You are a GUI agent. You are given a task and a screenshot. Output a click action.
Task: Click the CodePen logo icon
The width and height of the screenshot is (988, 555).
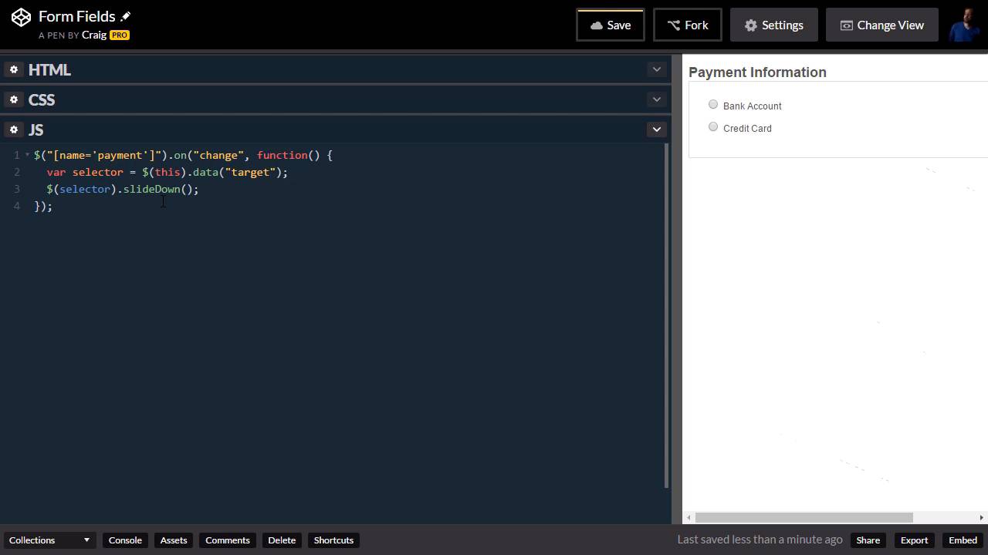pos(21,17)
